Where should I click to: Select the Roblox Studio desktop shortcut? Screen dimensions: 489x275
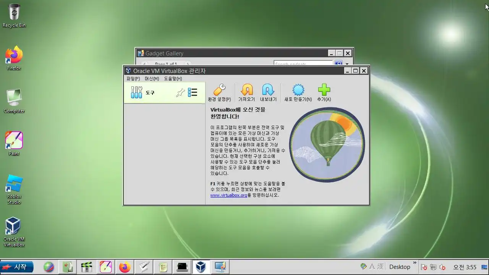click(14, 189)
